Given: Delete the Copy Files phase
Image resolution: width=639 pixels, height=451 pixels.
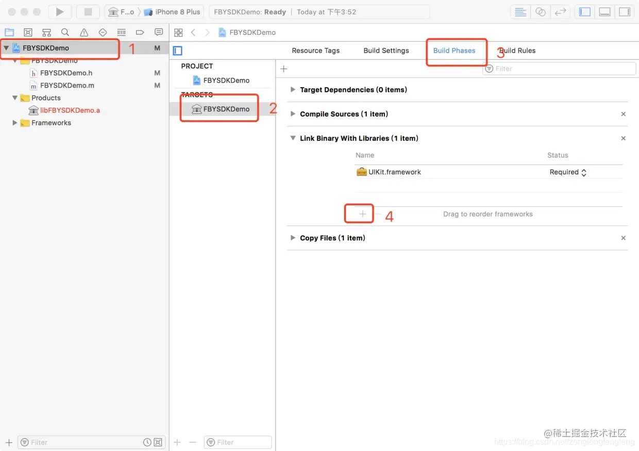Looking at the screenshot, I should [624, 238].
